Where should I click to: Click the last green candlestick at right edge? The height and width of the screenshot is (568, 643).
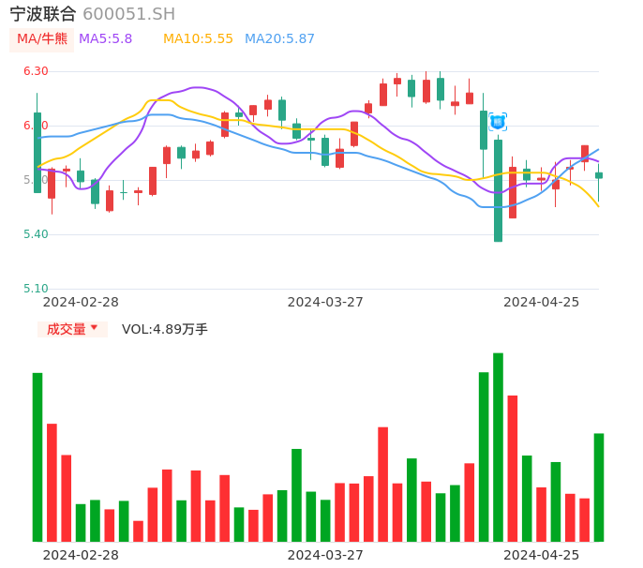599,175
